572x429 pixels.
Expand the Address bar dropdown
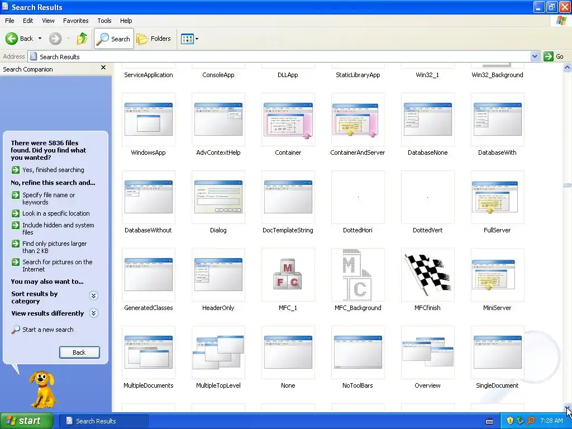pos(535,56)
